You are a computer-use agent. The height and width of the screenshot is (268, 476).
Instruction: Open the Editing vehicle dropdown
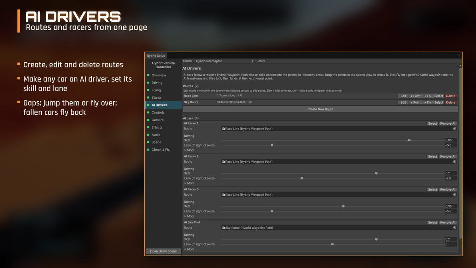pos(224,61)
